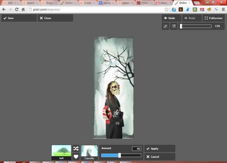Select the Soft effect category thumbnail
Viewport: 227px width, 163px height.
pyautogui.click(x=62, y=152)
